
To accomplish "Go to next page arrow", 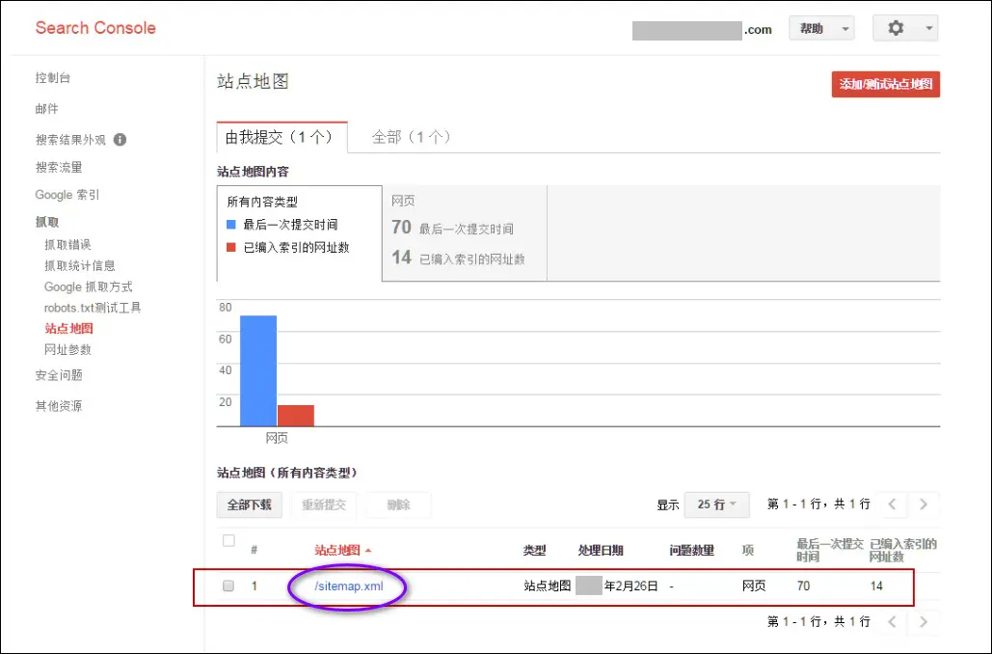I will (x=924, y=504).
